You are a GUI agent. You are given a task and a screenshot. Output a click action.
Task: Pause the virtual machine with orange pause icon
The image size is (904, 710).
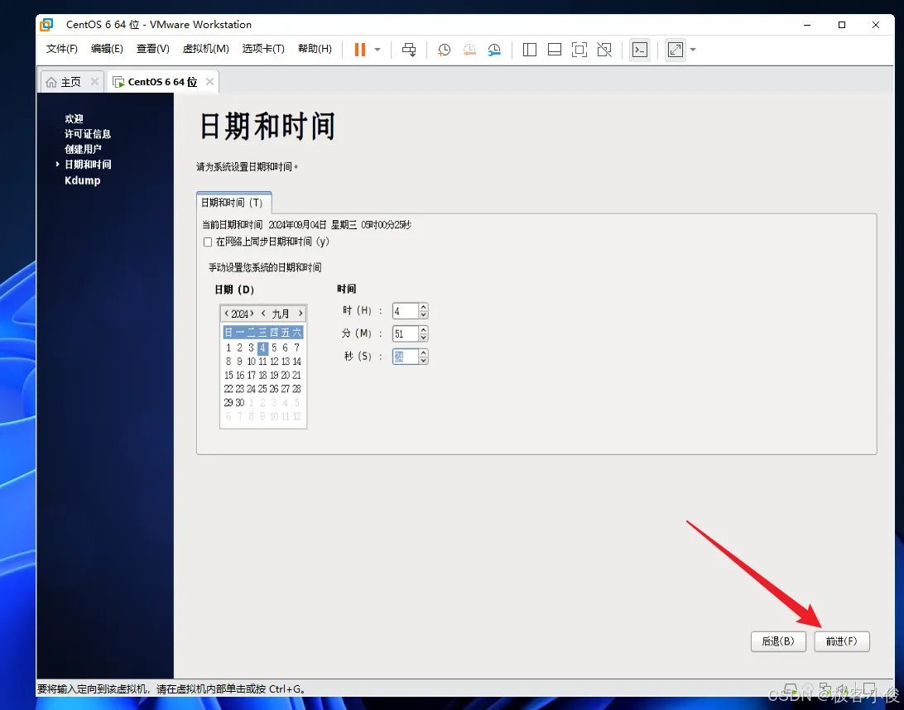(360, 50)
